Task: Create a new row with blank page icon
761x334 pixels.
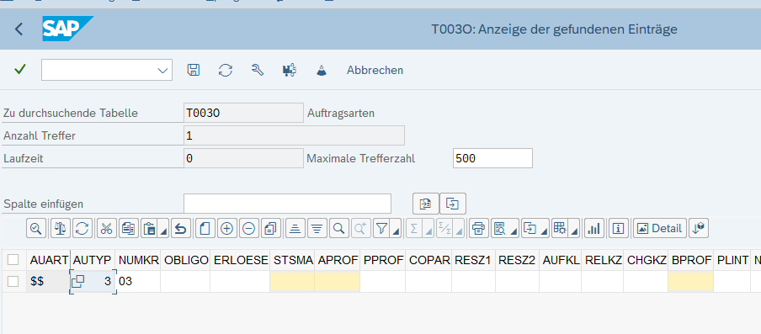Action: [205, 228]
